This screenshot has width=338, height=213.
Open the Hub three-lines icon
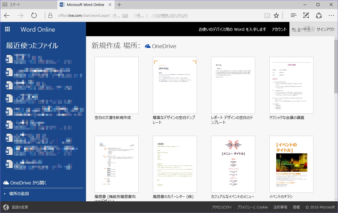click(294, 15)
